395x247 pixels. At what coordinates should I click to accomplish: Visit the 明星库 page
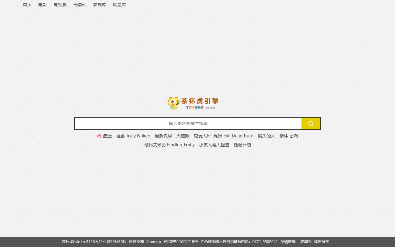point(119,5)
